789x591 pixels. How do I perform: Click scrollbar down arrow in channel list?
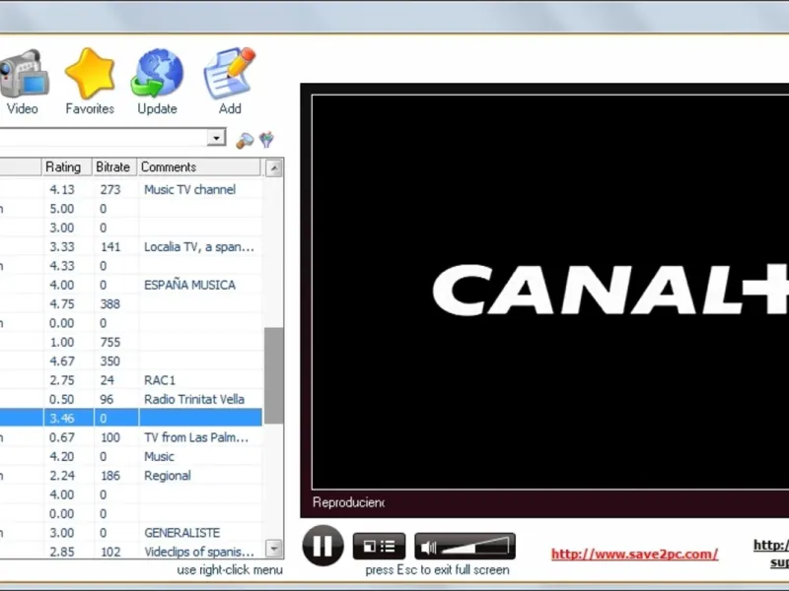click(274, 549)
